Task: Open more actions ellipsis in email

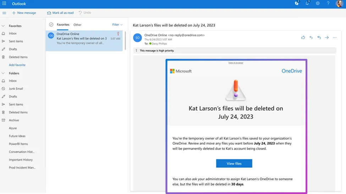Action: coord(335,37)
